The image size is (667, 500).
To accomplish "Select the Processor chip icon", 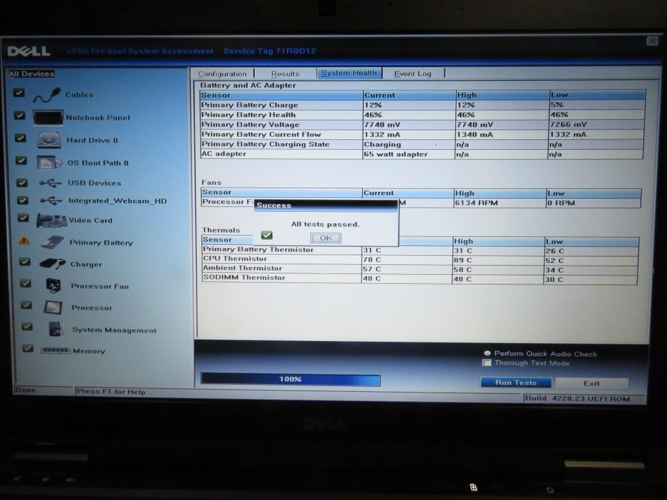I will click(x=53, y=307).
